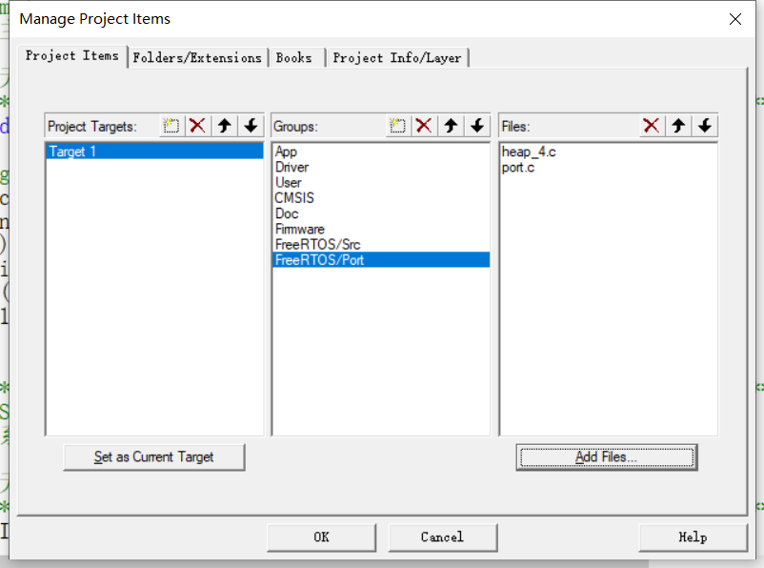Open the Books tab
Image resolution: width=764 pixels, height=568 pixels.
pos(293,58)
